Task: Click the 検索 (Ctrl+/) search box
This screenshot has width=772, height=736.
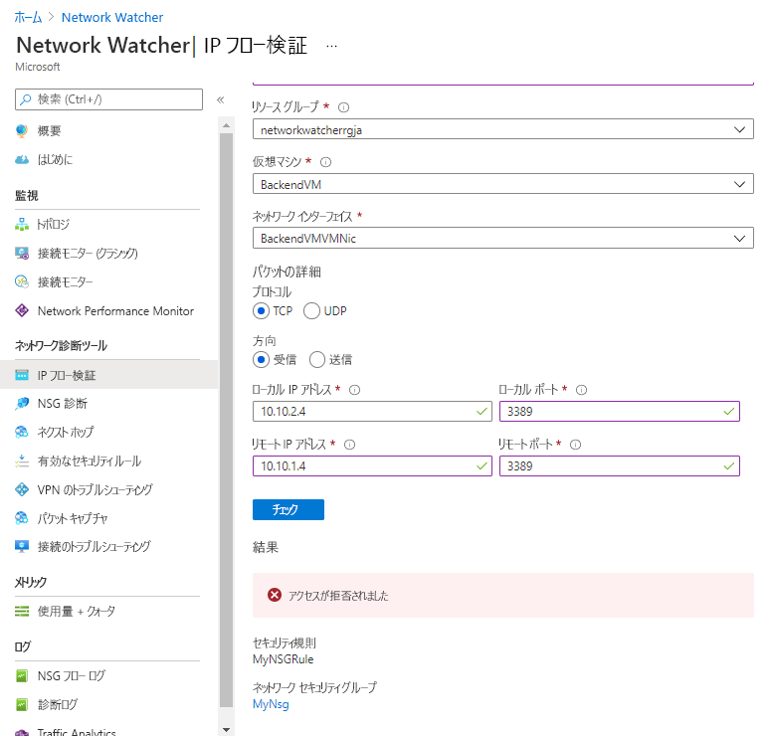Action: [x=108, y=99]
